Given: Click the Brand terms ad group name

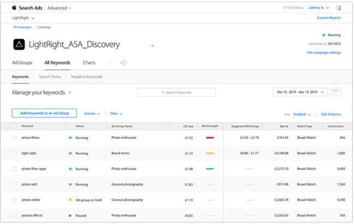Looking at the screenshot, I should click(x=120, y=153).
